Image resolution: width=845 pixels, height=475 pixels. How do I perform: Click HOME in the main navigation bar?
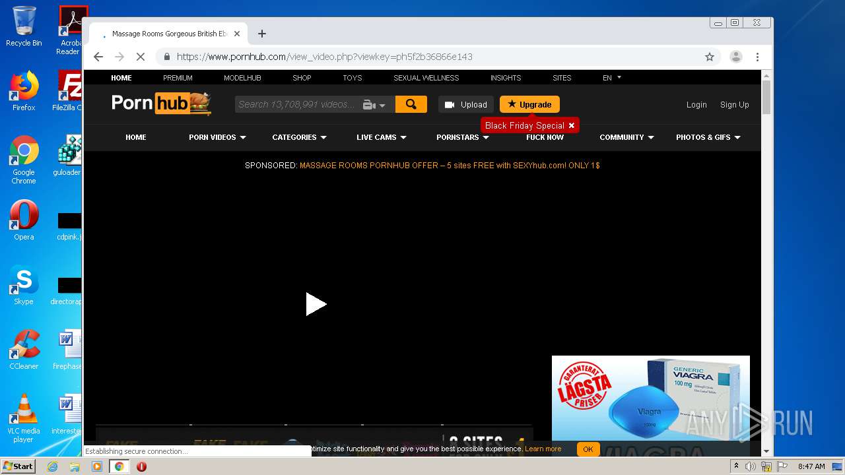[x=136, y=137]
